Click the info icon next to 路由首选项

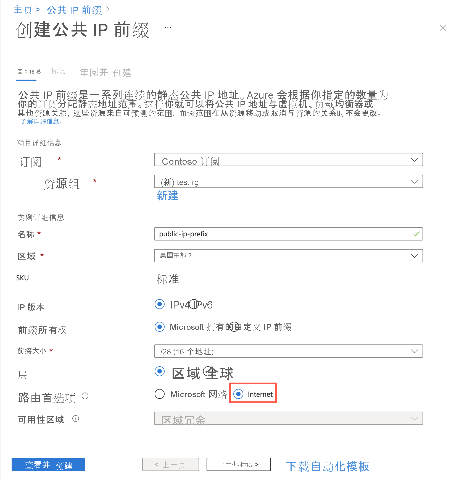pos(86,396)
